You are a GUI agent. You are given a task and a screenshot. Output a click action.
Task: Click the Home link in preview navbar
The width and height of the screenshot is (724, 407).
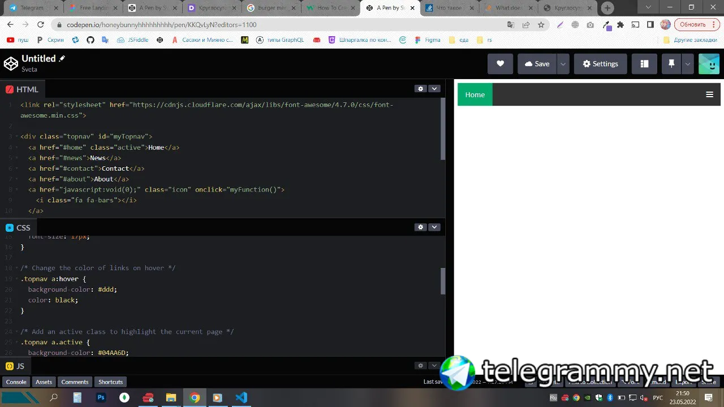475,94
